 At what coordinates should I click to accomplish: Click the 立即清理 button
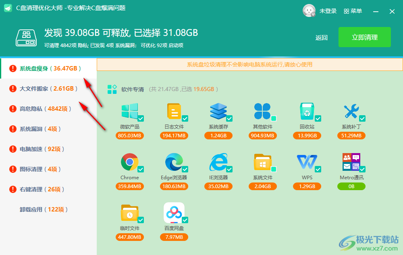365,37
